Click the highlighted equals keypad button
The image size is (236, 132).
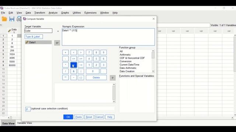(74, 65)
